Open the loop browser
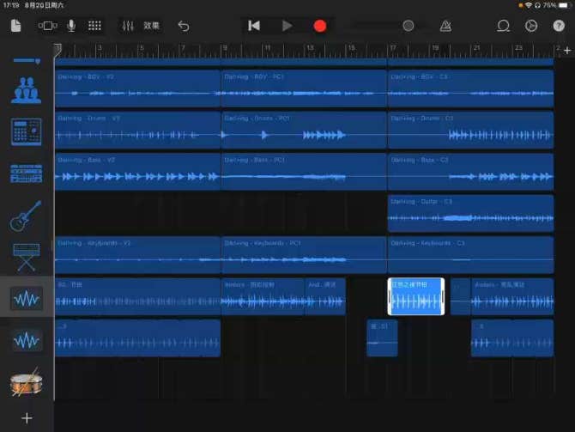 click(x=504, y=26)
